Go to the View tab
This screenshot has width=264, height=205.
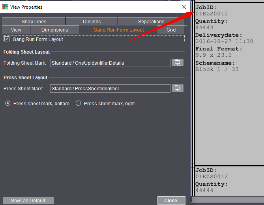pyautogui.click(x=16, y=30)
